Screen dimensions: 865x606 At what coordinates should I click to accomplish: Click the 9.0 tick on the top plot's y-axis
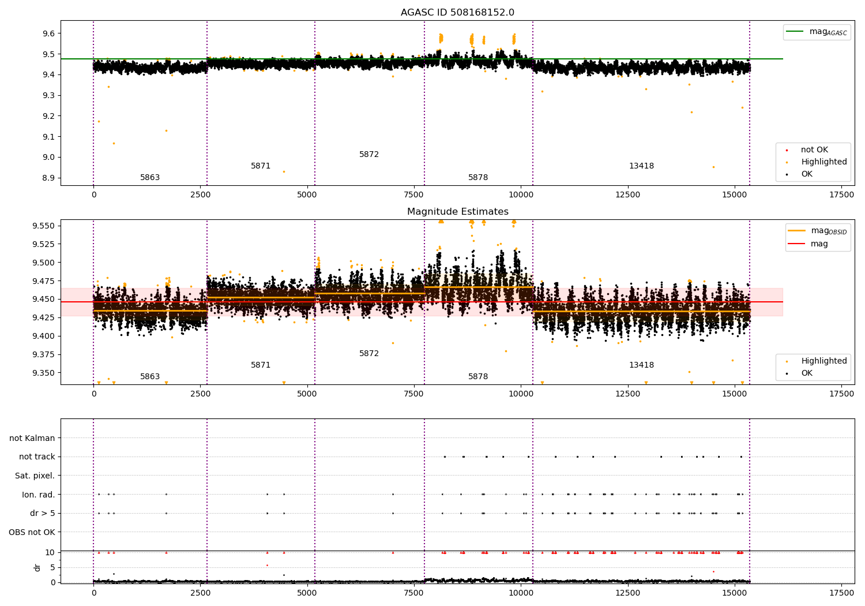click(x=49, y=157)
